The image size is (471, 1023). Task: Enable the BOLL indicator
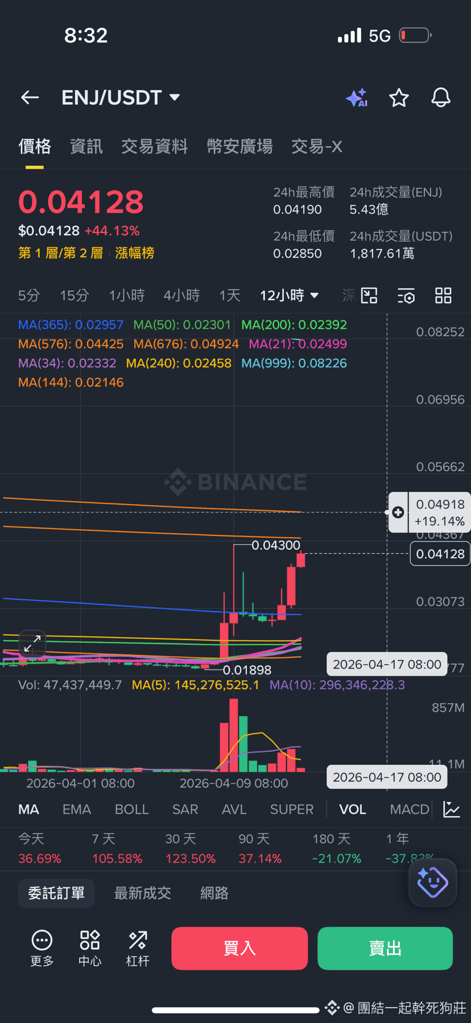pos(131,809)
